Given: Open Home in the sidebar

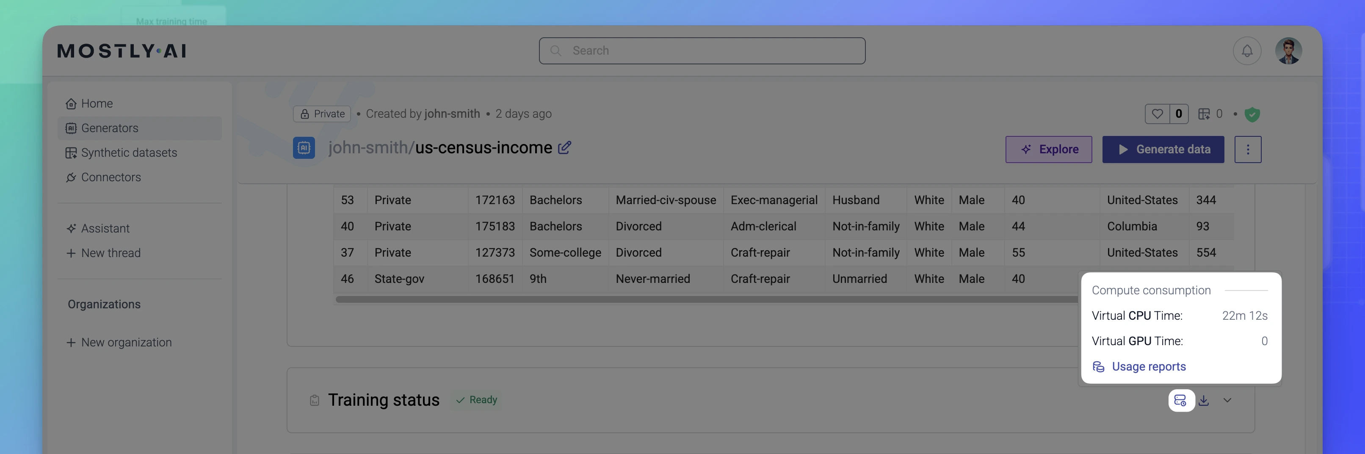Looking at the screenshot, I should pos(139,103).
